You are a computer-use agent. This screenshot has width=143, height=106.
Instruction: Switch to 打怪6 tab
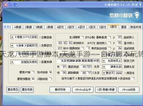click(60, 27)
